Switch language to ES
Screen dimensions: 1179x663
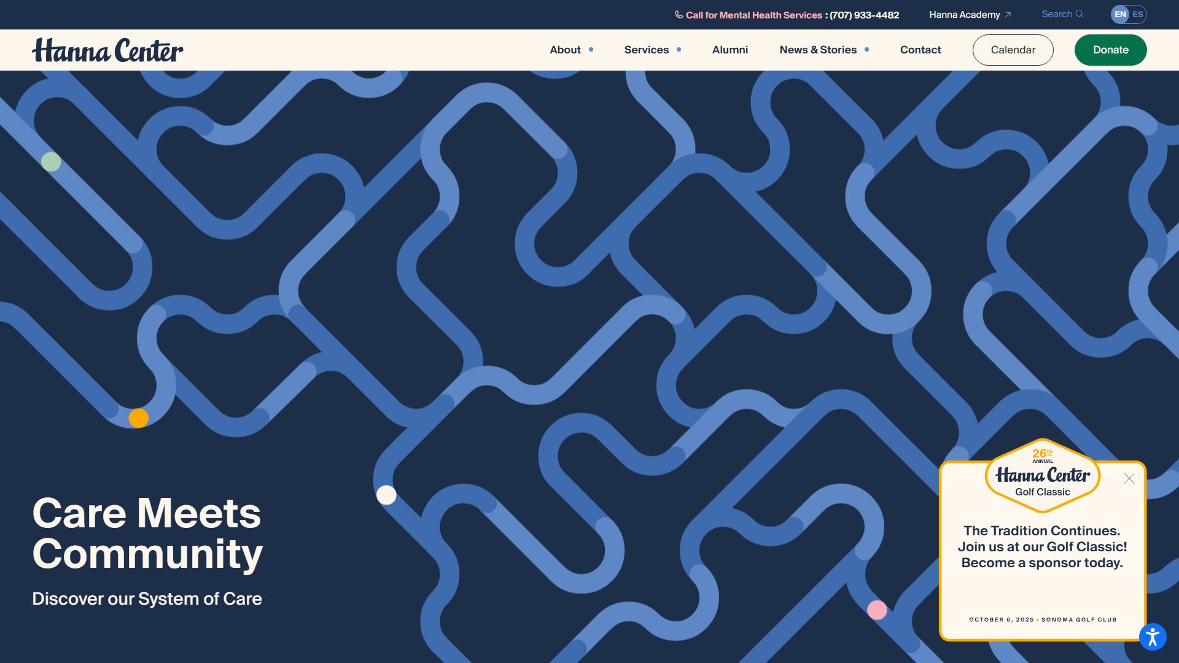1138,14
